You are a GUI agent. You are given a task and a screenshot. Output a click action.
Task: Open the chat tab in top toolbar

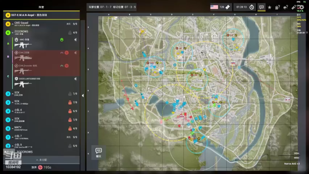261,7
